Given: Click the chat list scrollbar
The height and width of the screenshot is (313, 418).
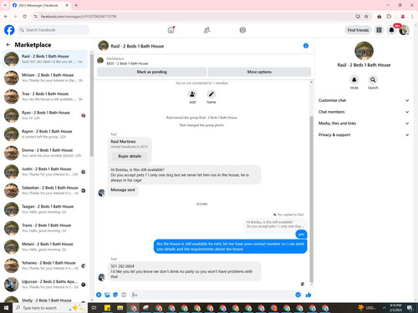Looking at the screenshot, I should click(x=92, y=106).
